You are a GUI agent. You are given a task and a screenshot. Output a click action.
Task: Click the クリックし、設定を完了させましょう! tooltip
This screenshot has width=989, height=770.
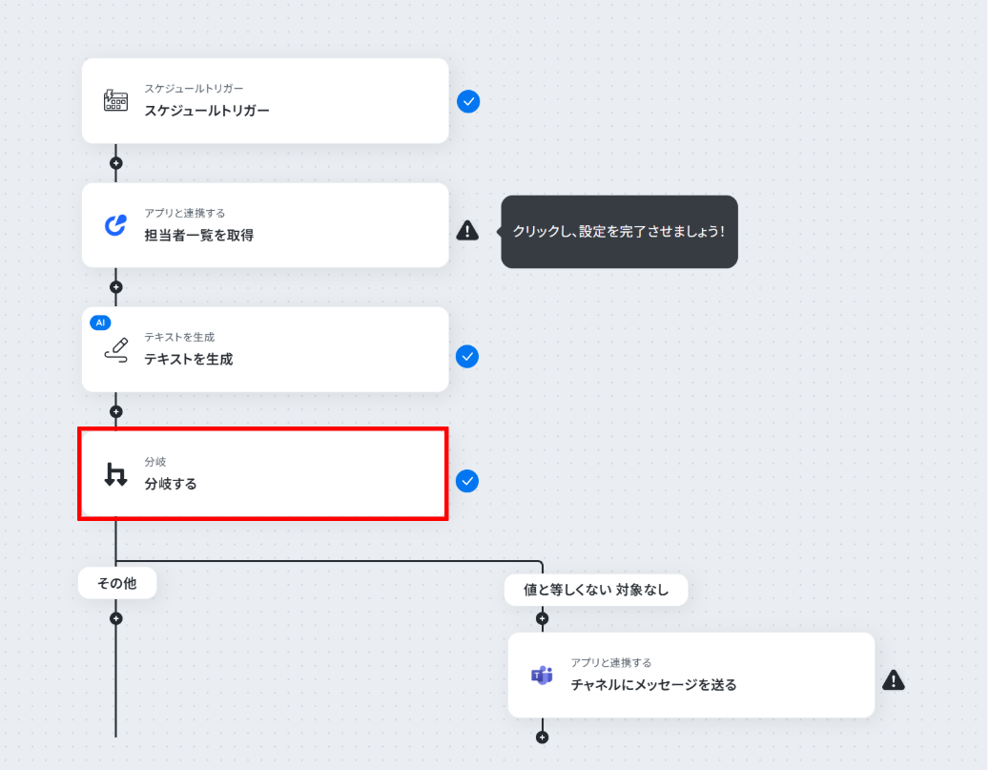[x=619, y=232]
